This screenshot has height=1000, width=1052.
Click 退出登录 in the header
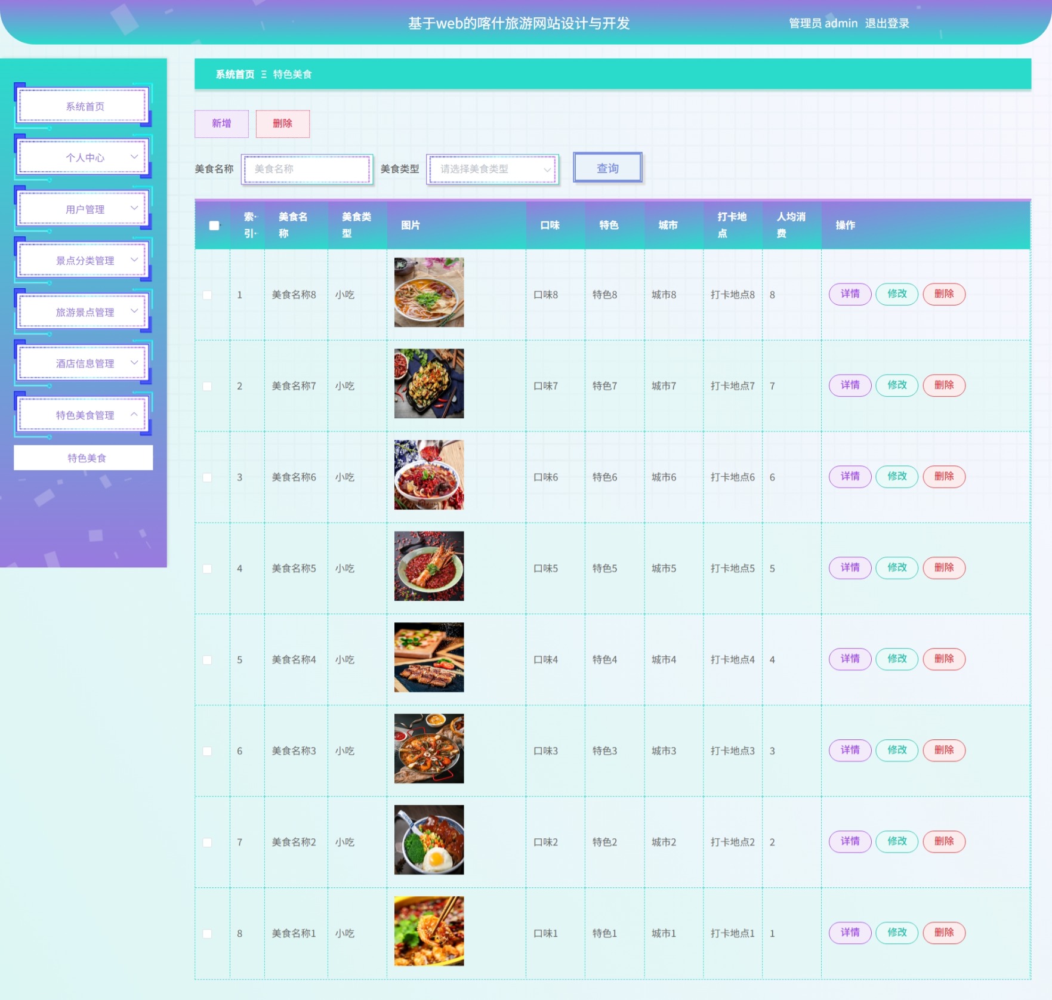coord(887,23)
